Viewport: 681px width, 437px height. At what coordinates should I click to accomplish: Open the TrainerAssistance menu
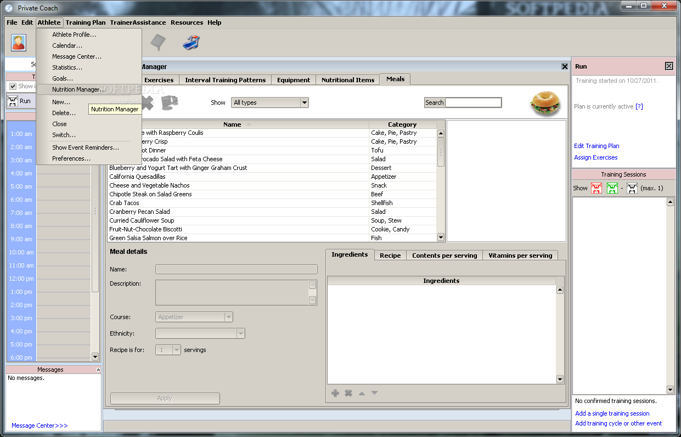(x=138, y=22)
